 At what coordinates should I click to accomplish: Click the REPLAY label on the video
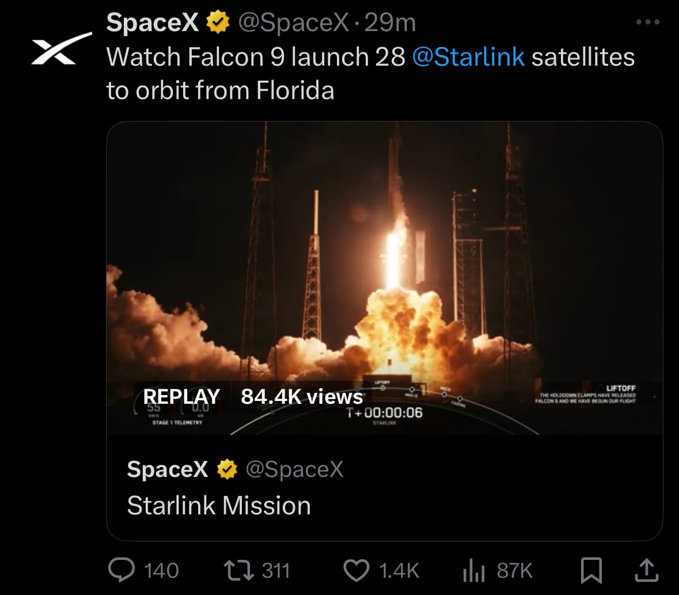[181, 396]
